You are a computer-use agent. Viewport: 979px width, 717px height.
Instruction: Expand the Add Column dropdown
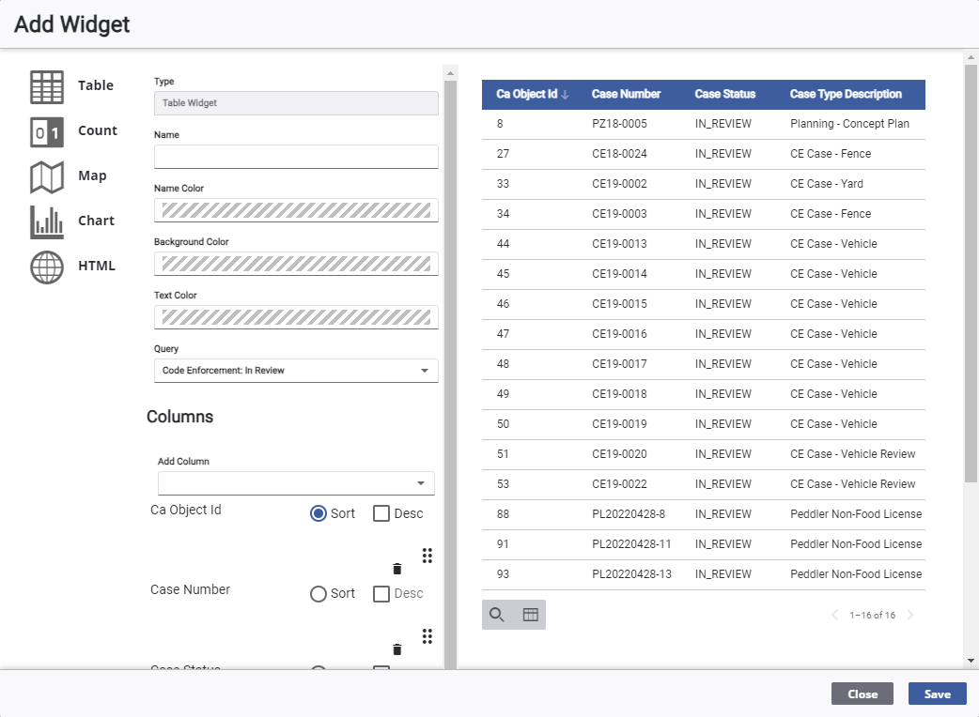click(x=296, y=483)
